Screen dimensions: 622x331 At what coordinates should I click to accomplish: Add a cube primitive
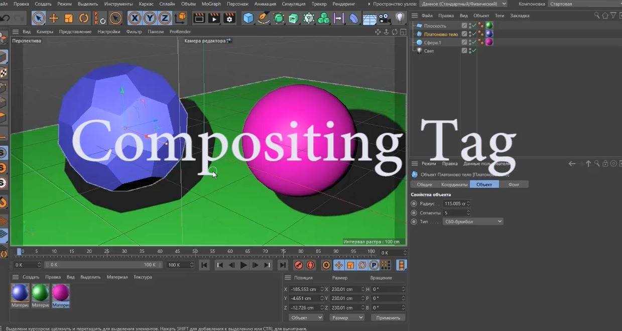[248, 19]
